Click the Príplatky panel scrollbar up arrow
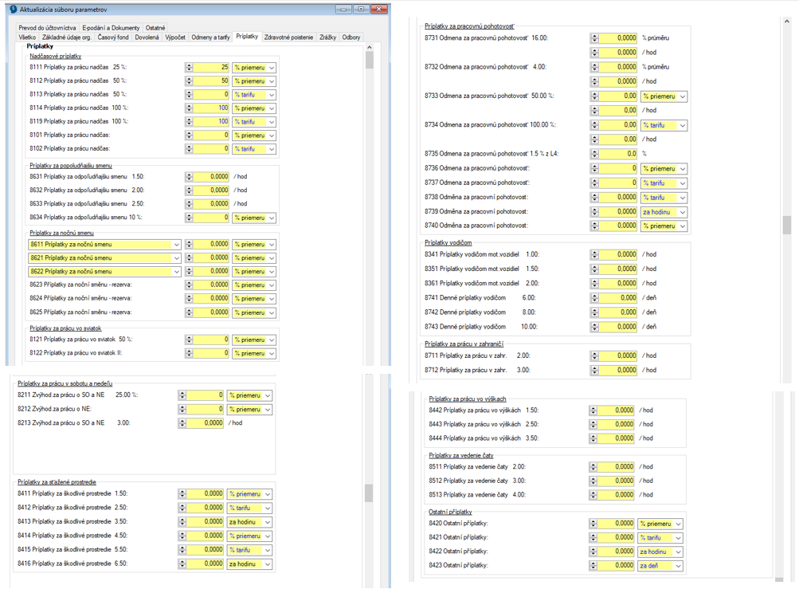Image resolution: width=799 pixels, height=597 pixels. pyautogui.click(x=370, y=47)
